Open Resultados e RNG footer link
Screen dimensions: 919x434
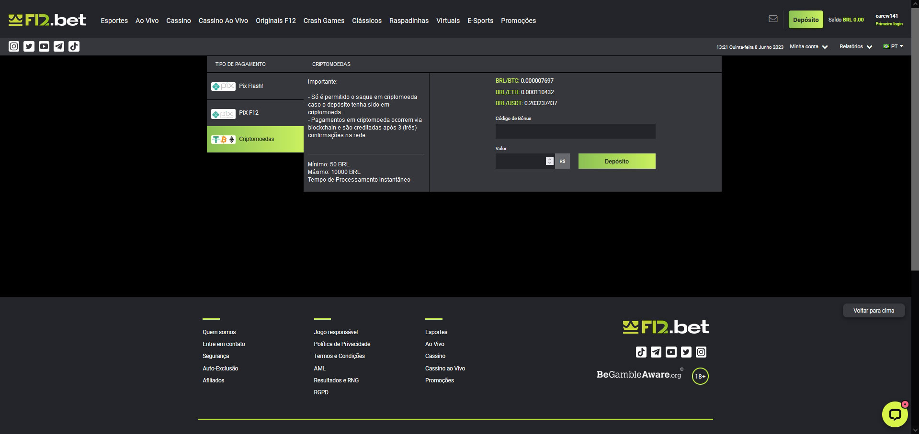click(x=336, y=380)
